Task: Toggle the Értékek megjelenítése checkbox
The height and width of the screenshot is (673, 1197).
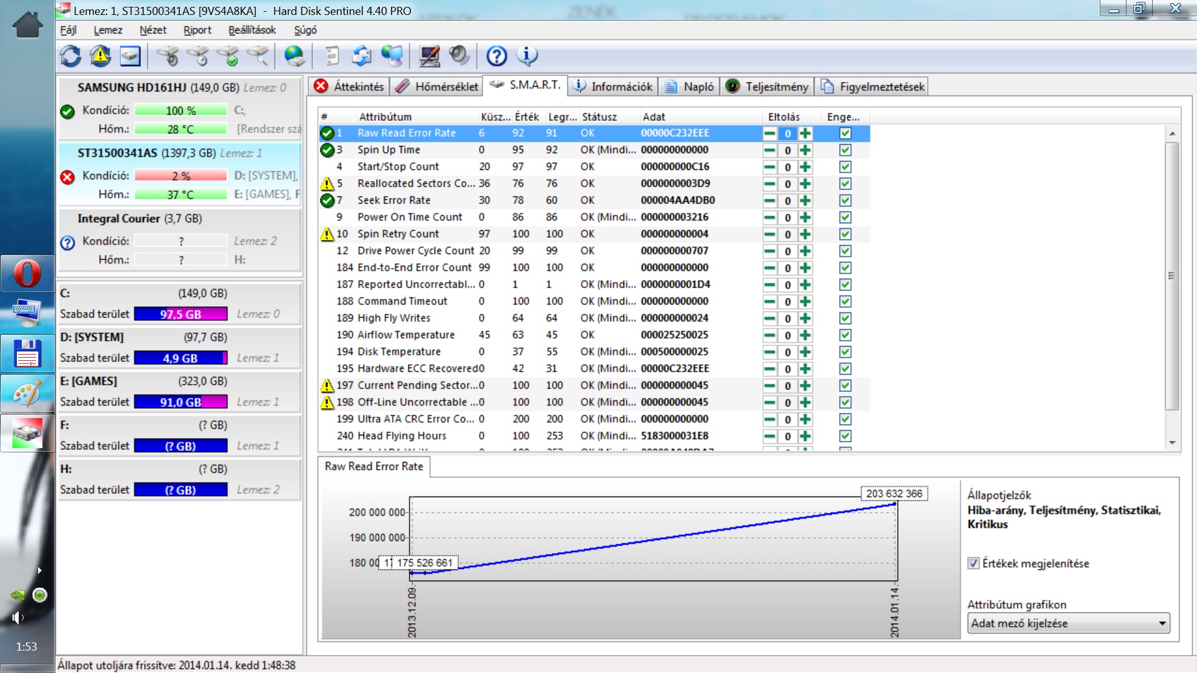Action: [x=973, y=563]
